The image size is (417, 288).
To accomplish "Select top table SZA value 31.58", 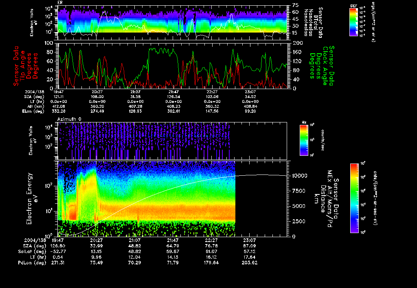I will click(135, 97).
